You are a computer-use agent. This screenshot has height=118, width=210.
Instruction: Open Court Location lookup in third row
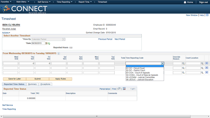202,73
